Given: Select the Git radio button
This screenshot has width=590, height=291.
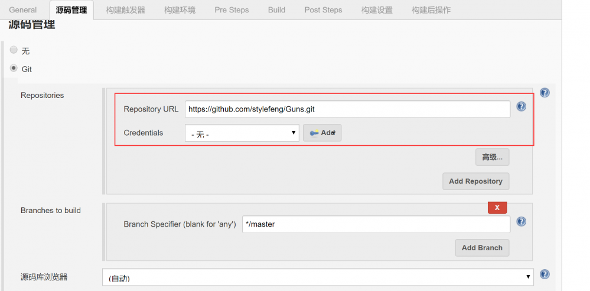Looking at the screenshot, I should click(14, 68).
